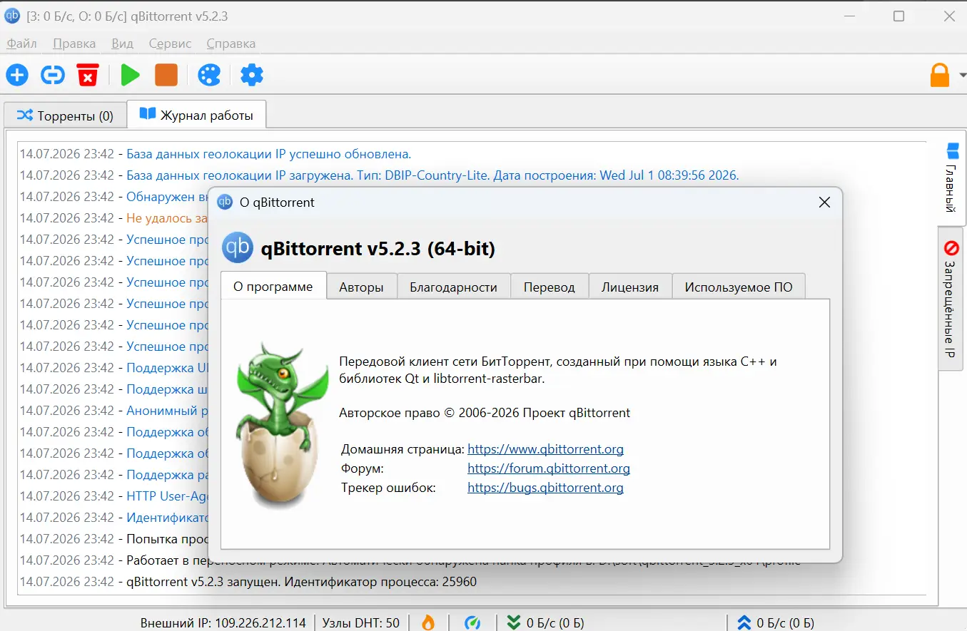
Task: Open the Сервис menu
Action: [x=170, y=43]
